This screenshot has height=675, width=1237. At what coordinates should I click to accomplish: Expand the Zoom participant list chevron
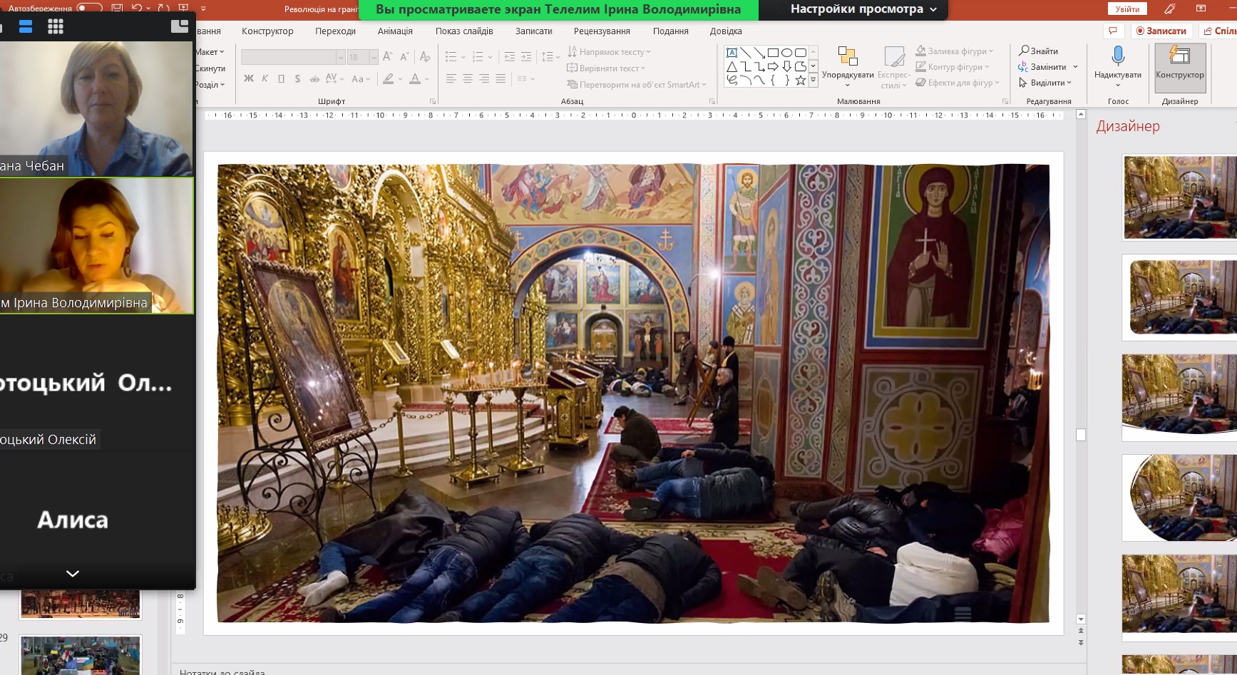pos(73,573)
